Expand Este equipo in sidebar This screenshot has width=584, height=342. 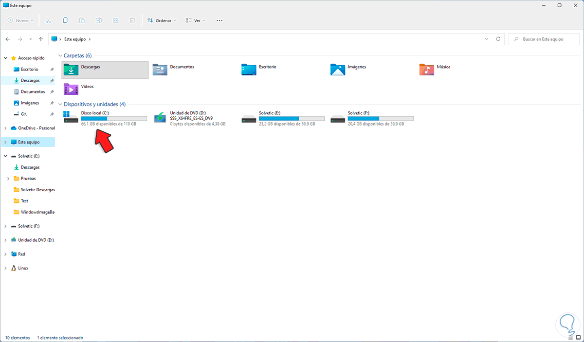click(5, 142)
